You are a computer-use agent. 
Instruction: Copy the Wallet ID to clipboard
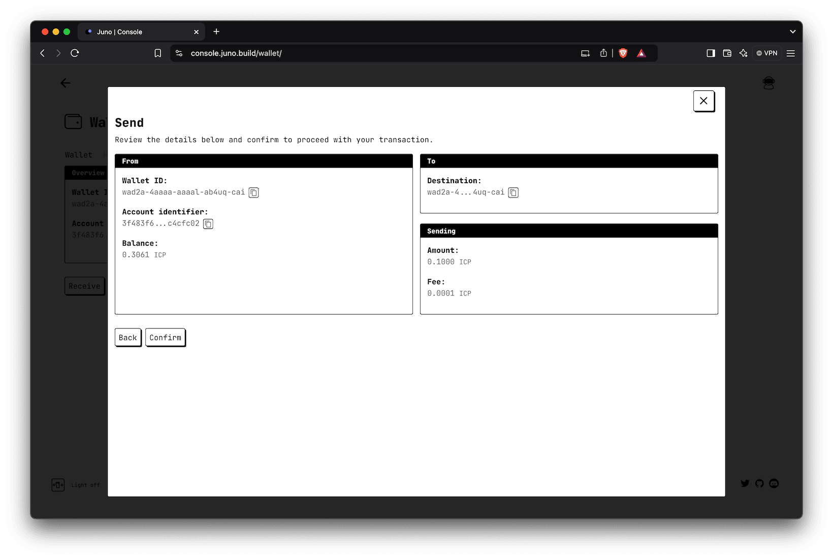(x=253, y=192)
